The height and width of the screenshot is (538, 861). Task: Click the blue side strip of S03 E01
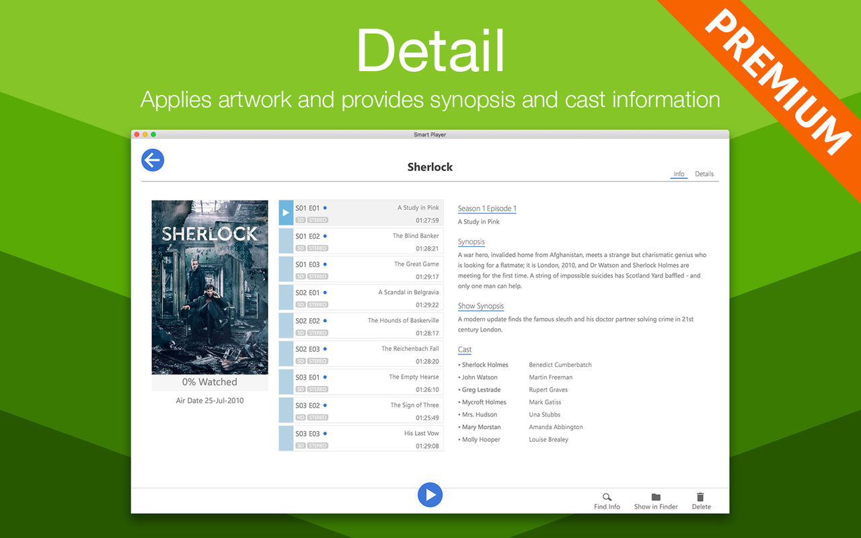[x=286, y=382]
